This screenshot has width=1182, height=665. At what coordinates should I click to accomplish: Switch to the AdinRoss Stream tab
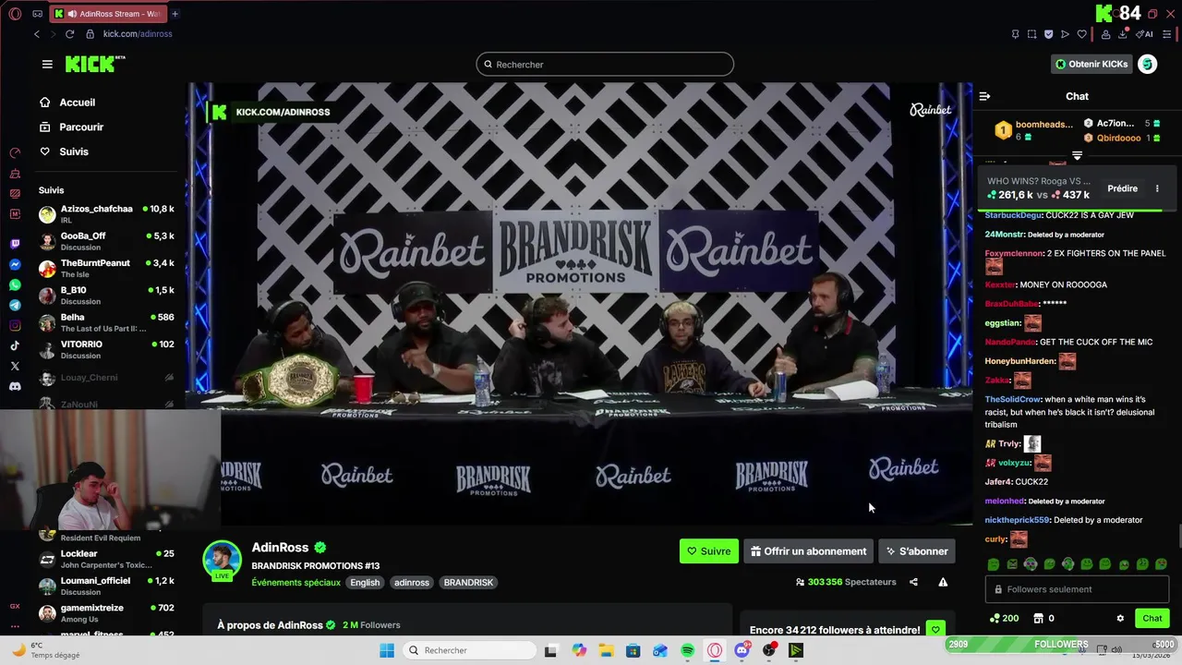coord(107,14)
